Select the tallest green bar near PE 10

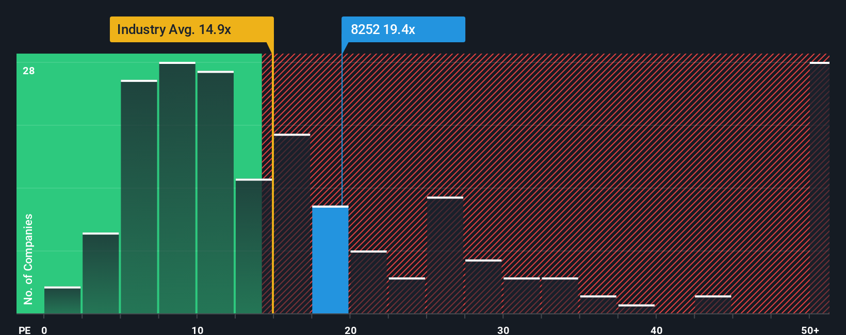point(177,188)
